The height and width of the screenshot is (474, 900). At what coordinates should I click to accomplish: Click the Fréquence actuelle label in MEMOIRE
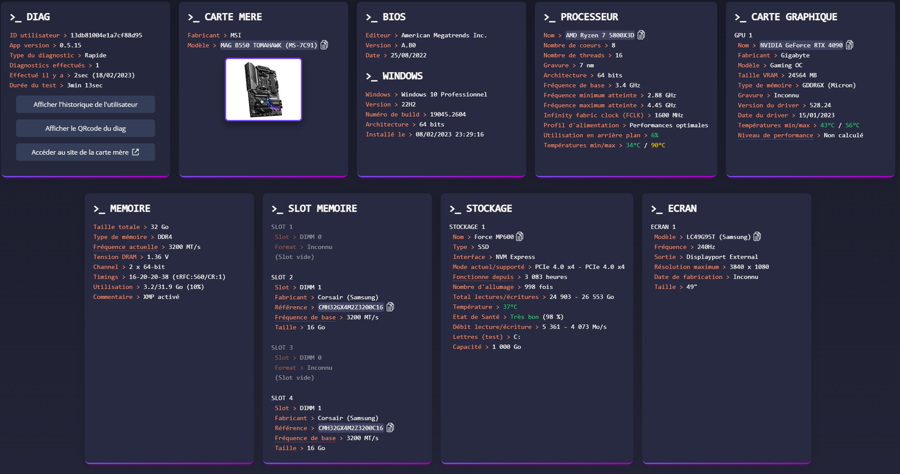pyautogui.click(x=125, y=247)
